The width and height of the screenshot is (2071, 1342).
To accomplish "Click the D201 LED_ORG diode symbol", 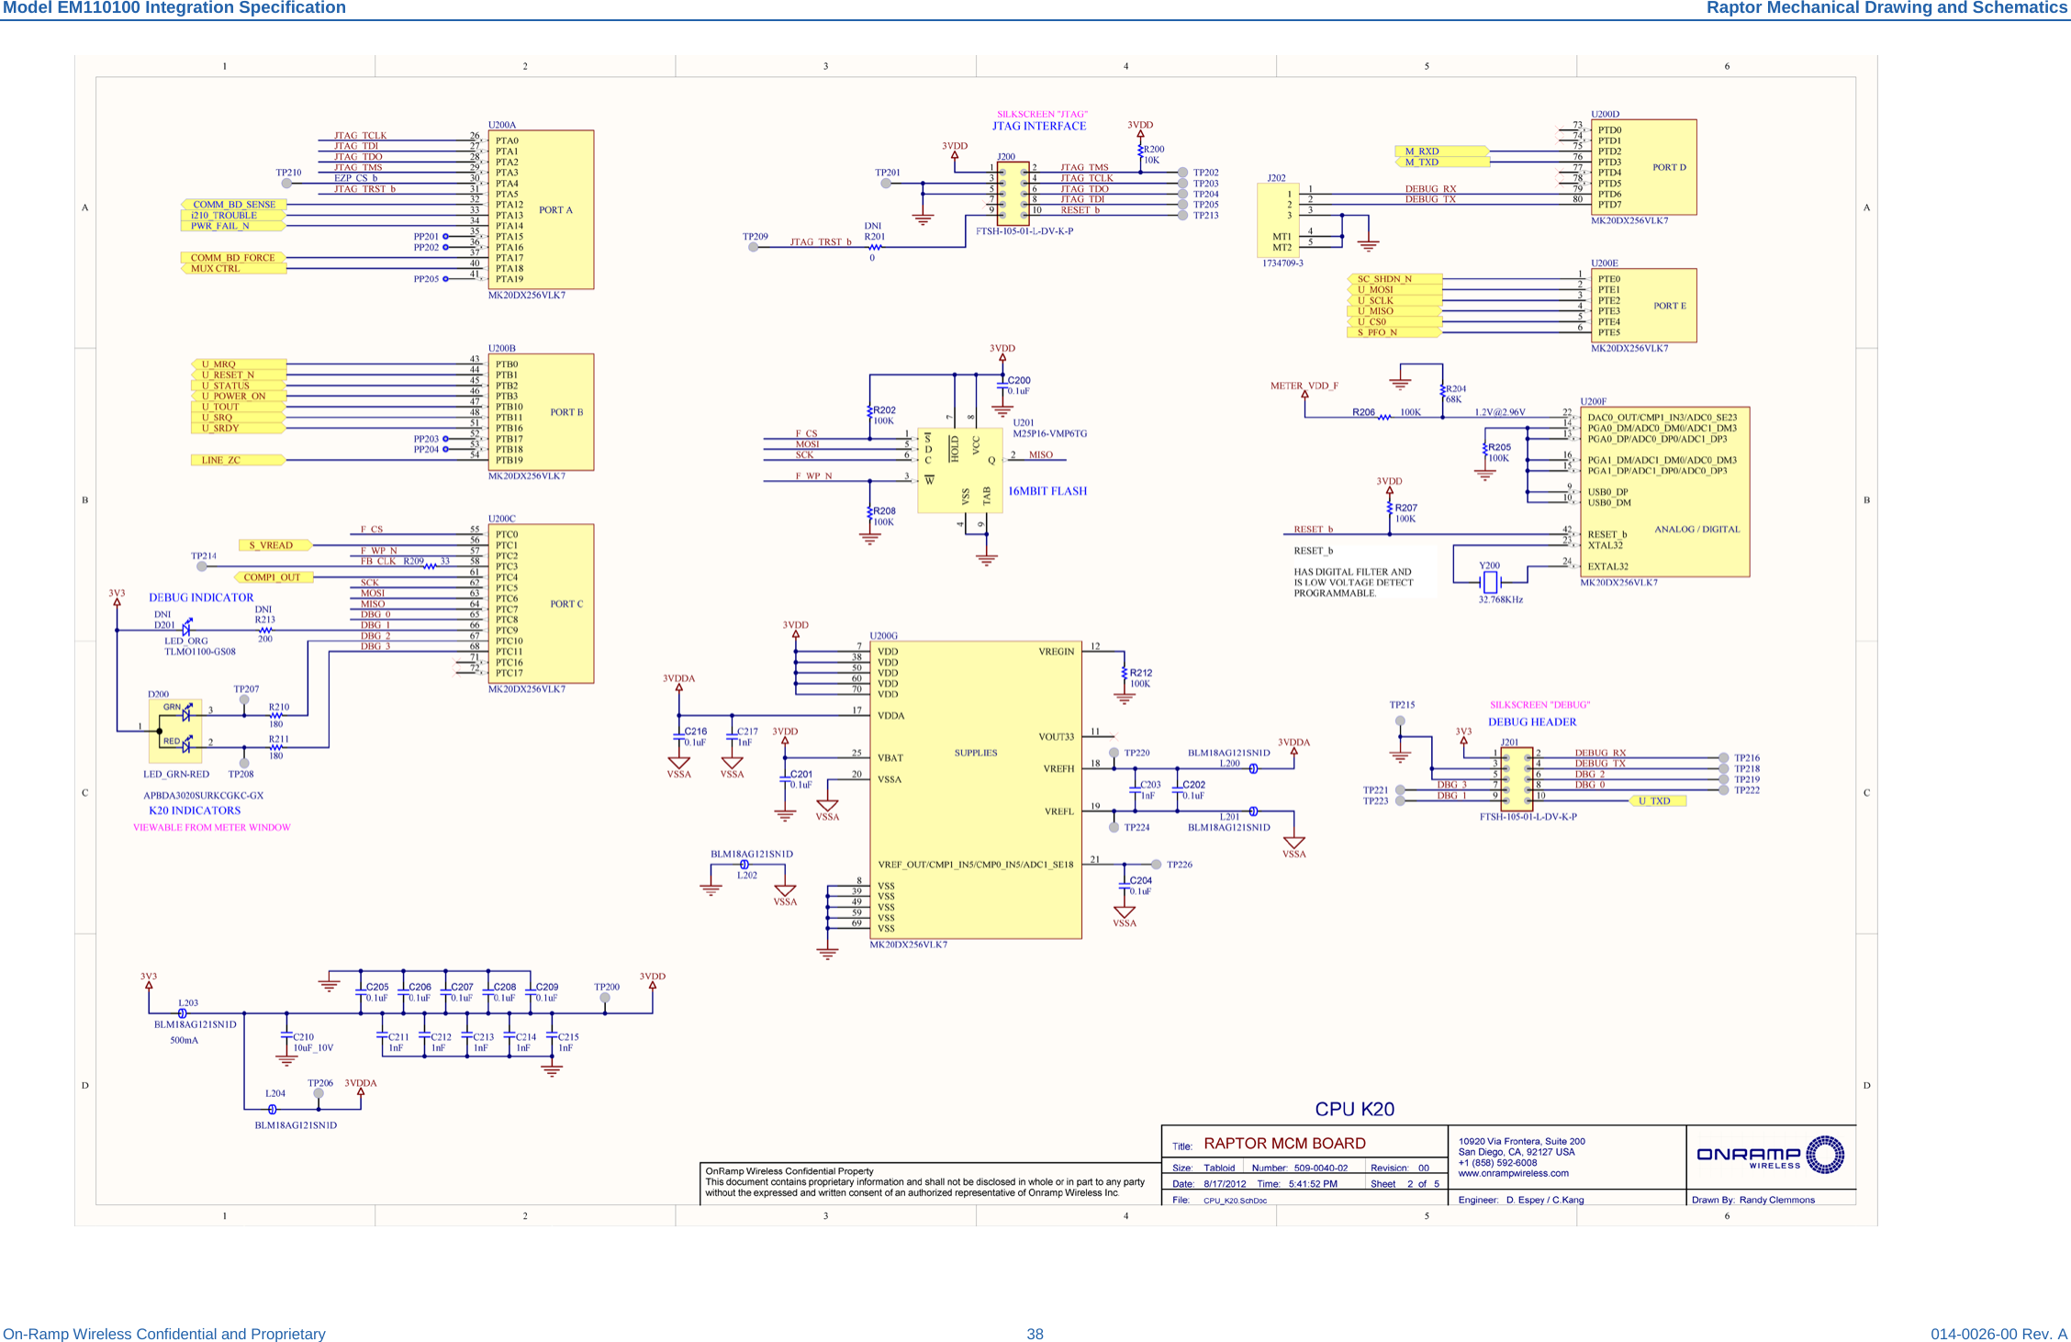I will 187,629.
